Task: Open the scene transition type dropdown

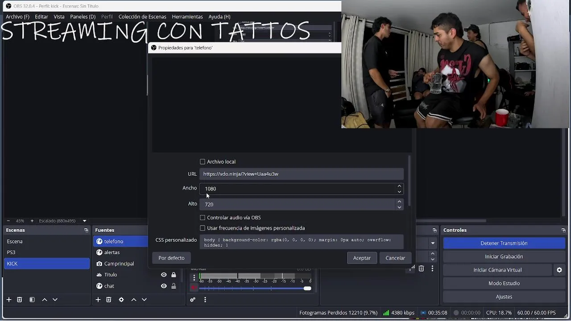Action: tap(432, 243)
